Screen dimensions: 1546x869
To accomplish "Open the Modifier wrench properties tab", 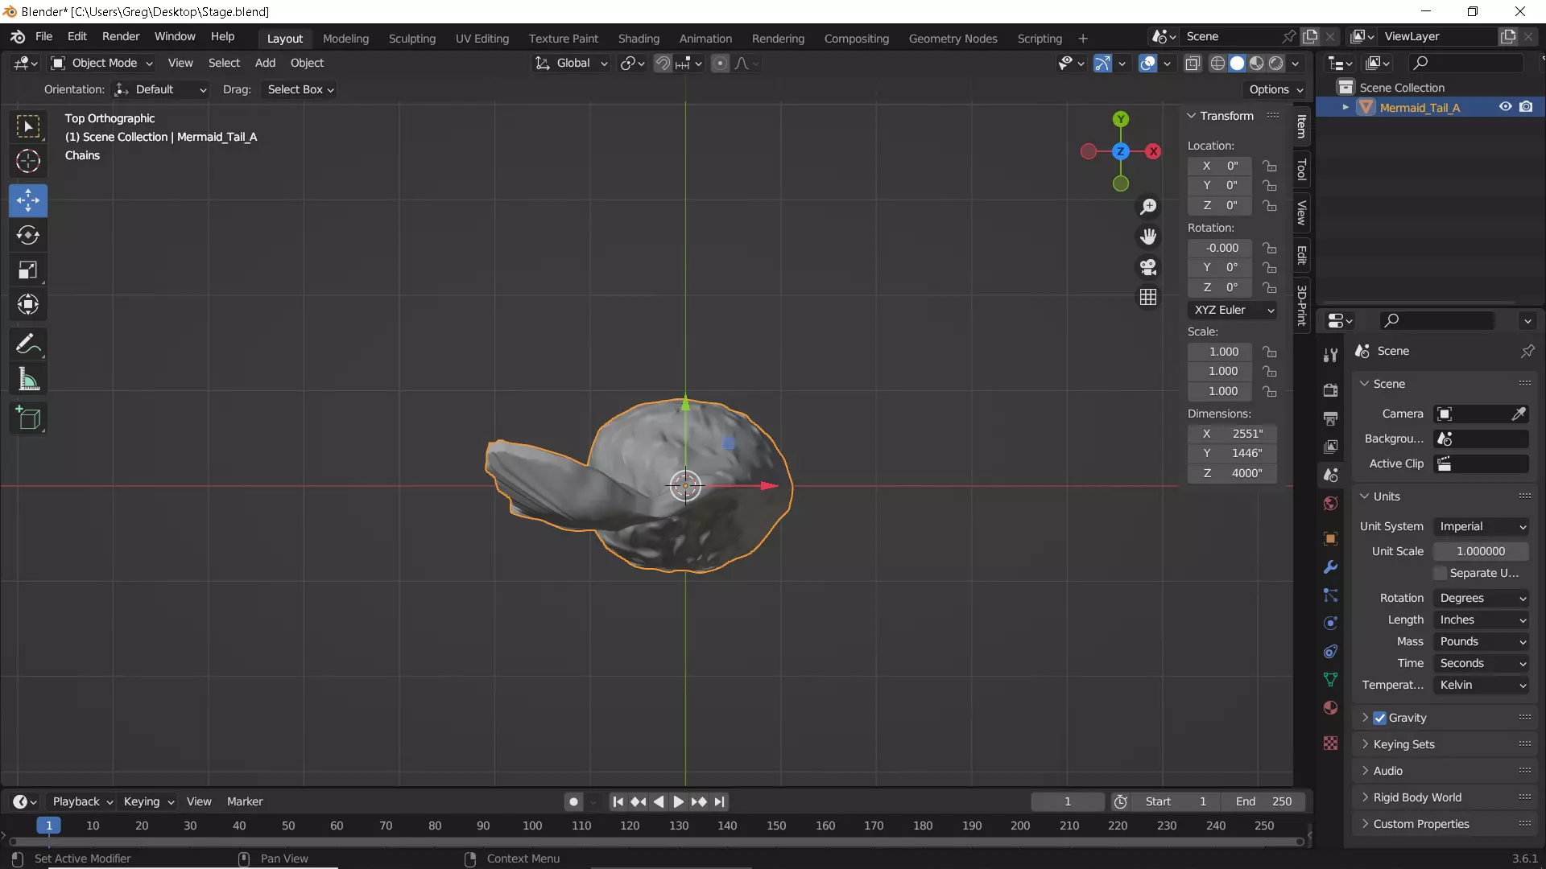I will (1330, 566).
